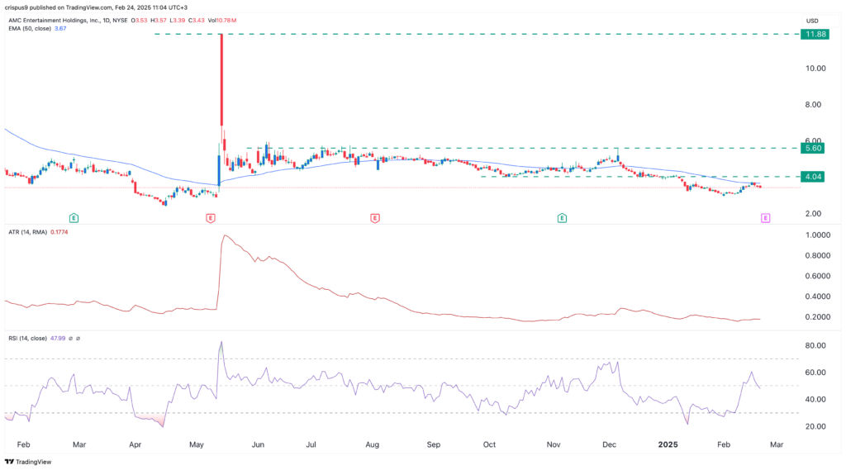Click the USD currency label
The width and height of the screenshot is (846, 470).
click(812, 21)
